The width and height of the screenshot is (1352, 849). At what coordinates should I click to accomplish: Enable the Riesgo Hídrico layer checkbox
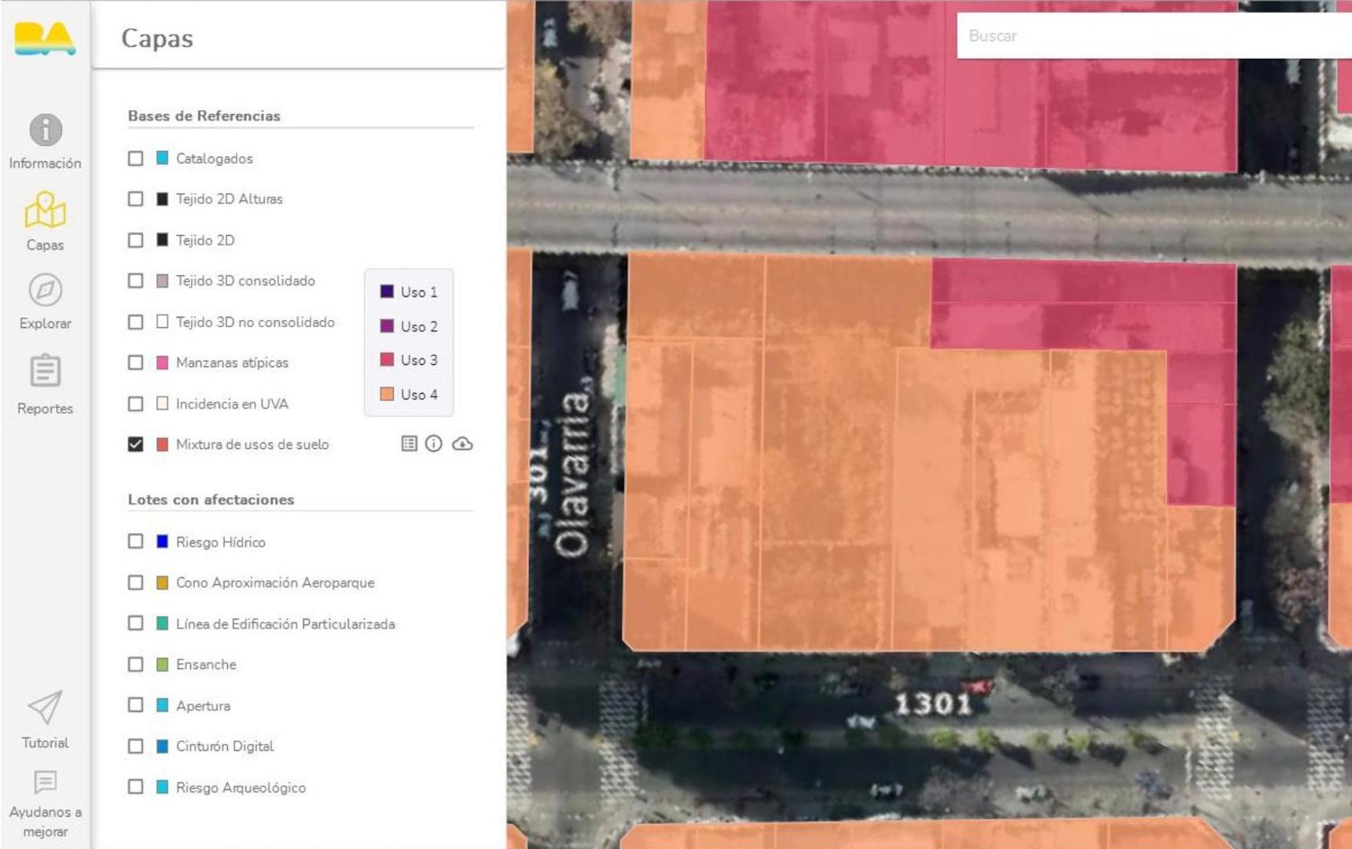(136, 542)
